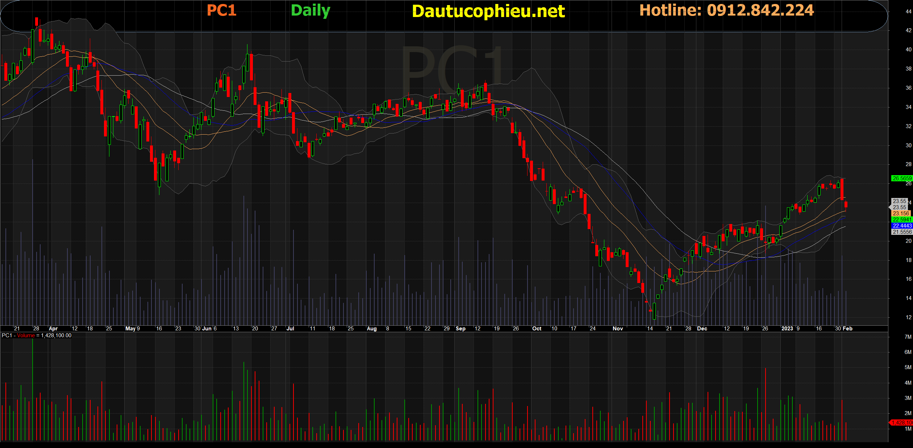Click the 2023 year marker on date axis
The image size is (913, 448).
coord(787,329)
